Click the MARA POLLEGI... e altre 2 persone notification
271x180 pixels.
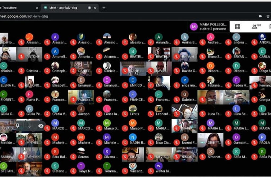(209, 26)
